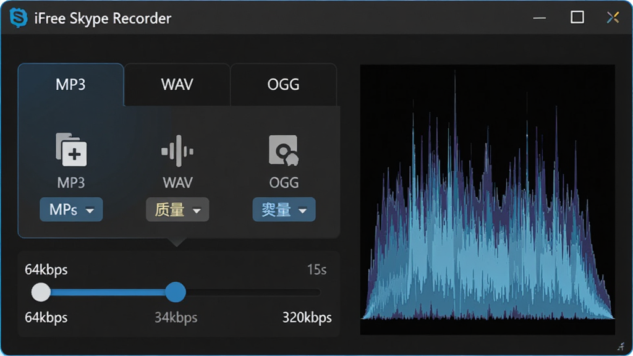Switch to the WAV tab
The image size is (633, 356).
[177, 84]
